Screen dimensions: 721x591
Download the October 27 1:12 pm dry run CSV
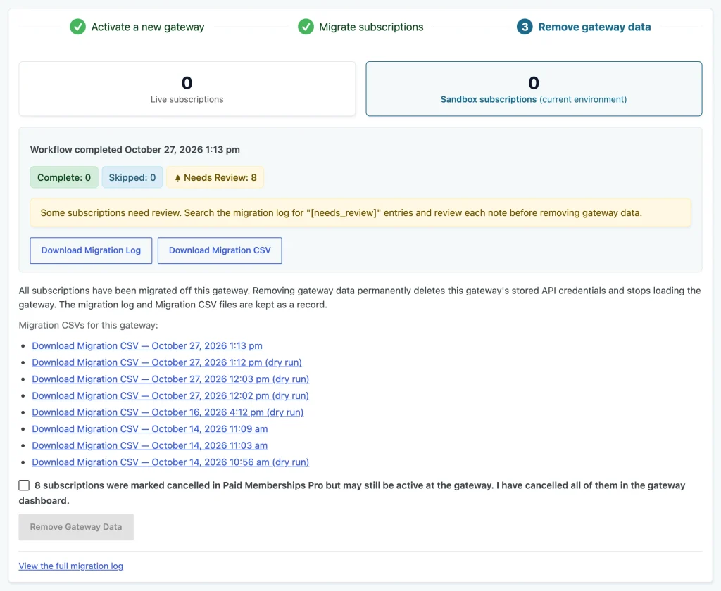point(167,362)
